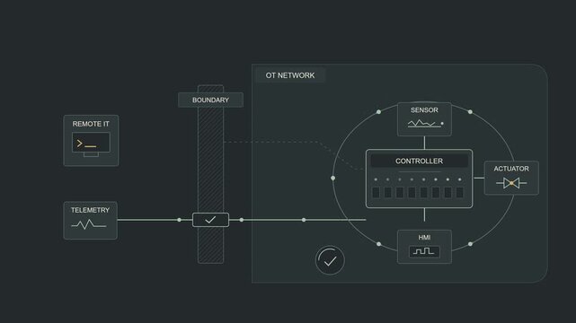Click the first controller module slot
The height and width of the screenshot is (323, 576).
376,193
